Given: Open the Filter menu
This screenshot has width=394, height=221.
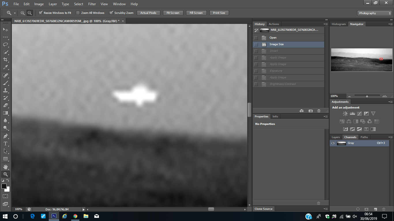Looking at the screenshot, I should click(x=92, y=4).
